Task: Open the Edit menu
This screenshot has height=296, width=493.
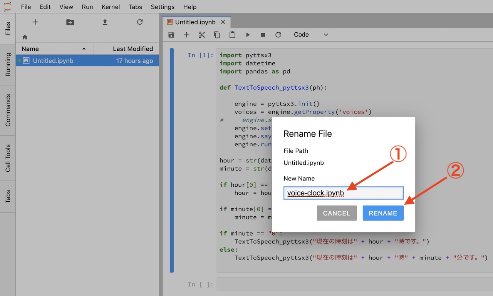Action: pyautogui.click(x=45, y=7)
